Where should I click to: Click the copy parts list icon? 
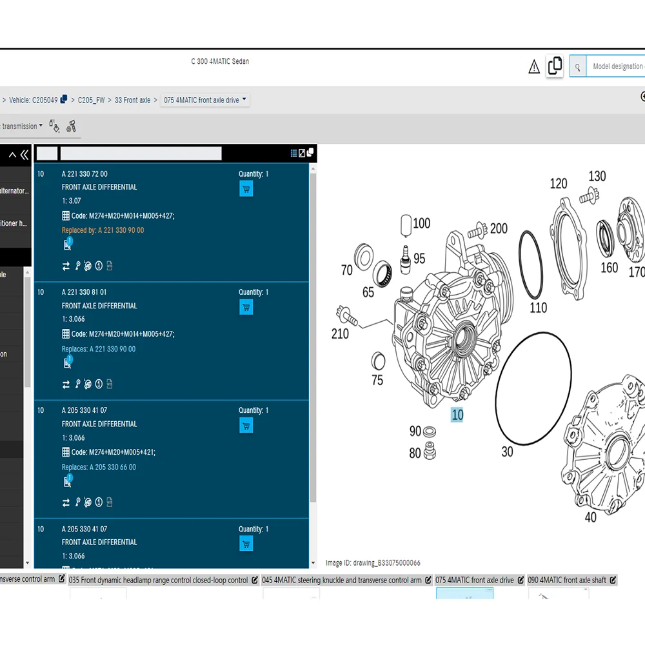click(310, 152)
